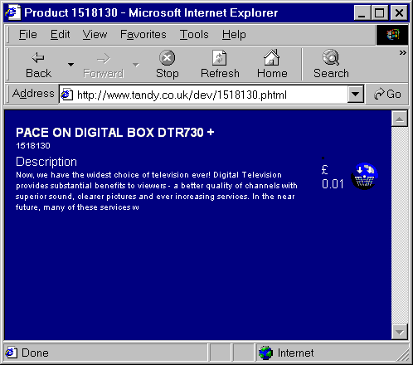Show more toolbar buttons chevron

[403, 52]
